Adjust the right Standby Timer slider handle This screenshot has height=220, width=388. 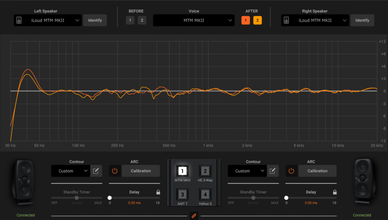tap(253, 198)
